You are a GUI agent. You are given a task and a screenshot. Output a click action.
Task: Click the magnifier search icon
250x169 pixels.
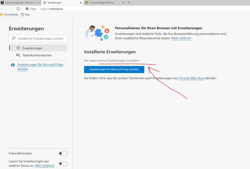click(14, 38)
